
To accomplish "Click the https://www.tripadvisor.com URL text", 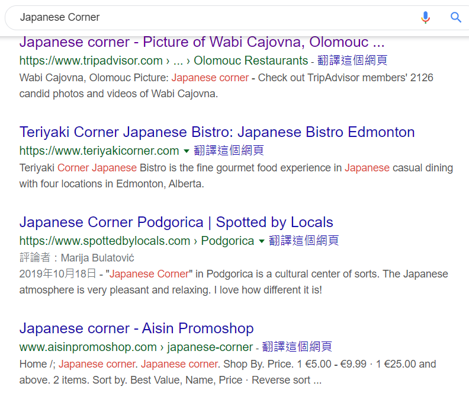I will 91,60.
